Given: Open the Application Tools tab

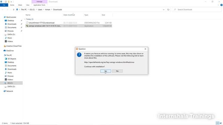Looking at the screenshot, I should (39, 5).
